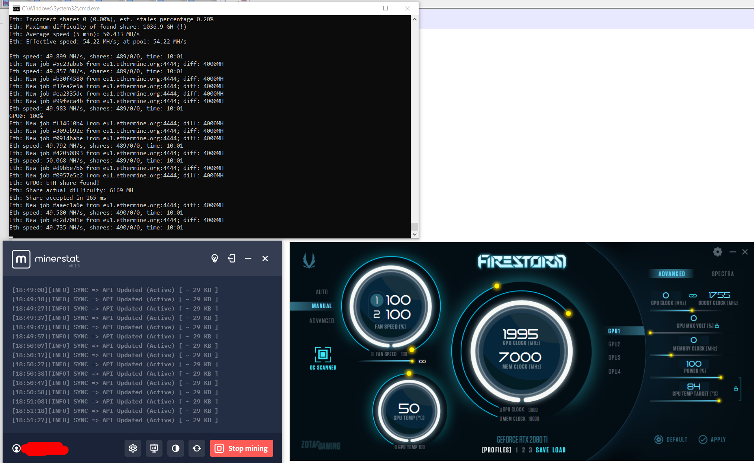Screen dimensions: 754x463
Task: Select profile 2 in FireStorm
Action: pos(523,450)
